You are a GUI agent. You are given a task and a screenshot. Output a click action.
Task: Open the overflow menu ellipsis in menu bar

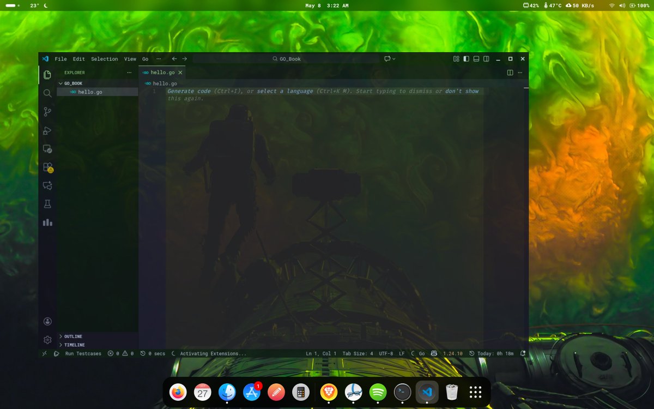[x=159, y=59]
